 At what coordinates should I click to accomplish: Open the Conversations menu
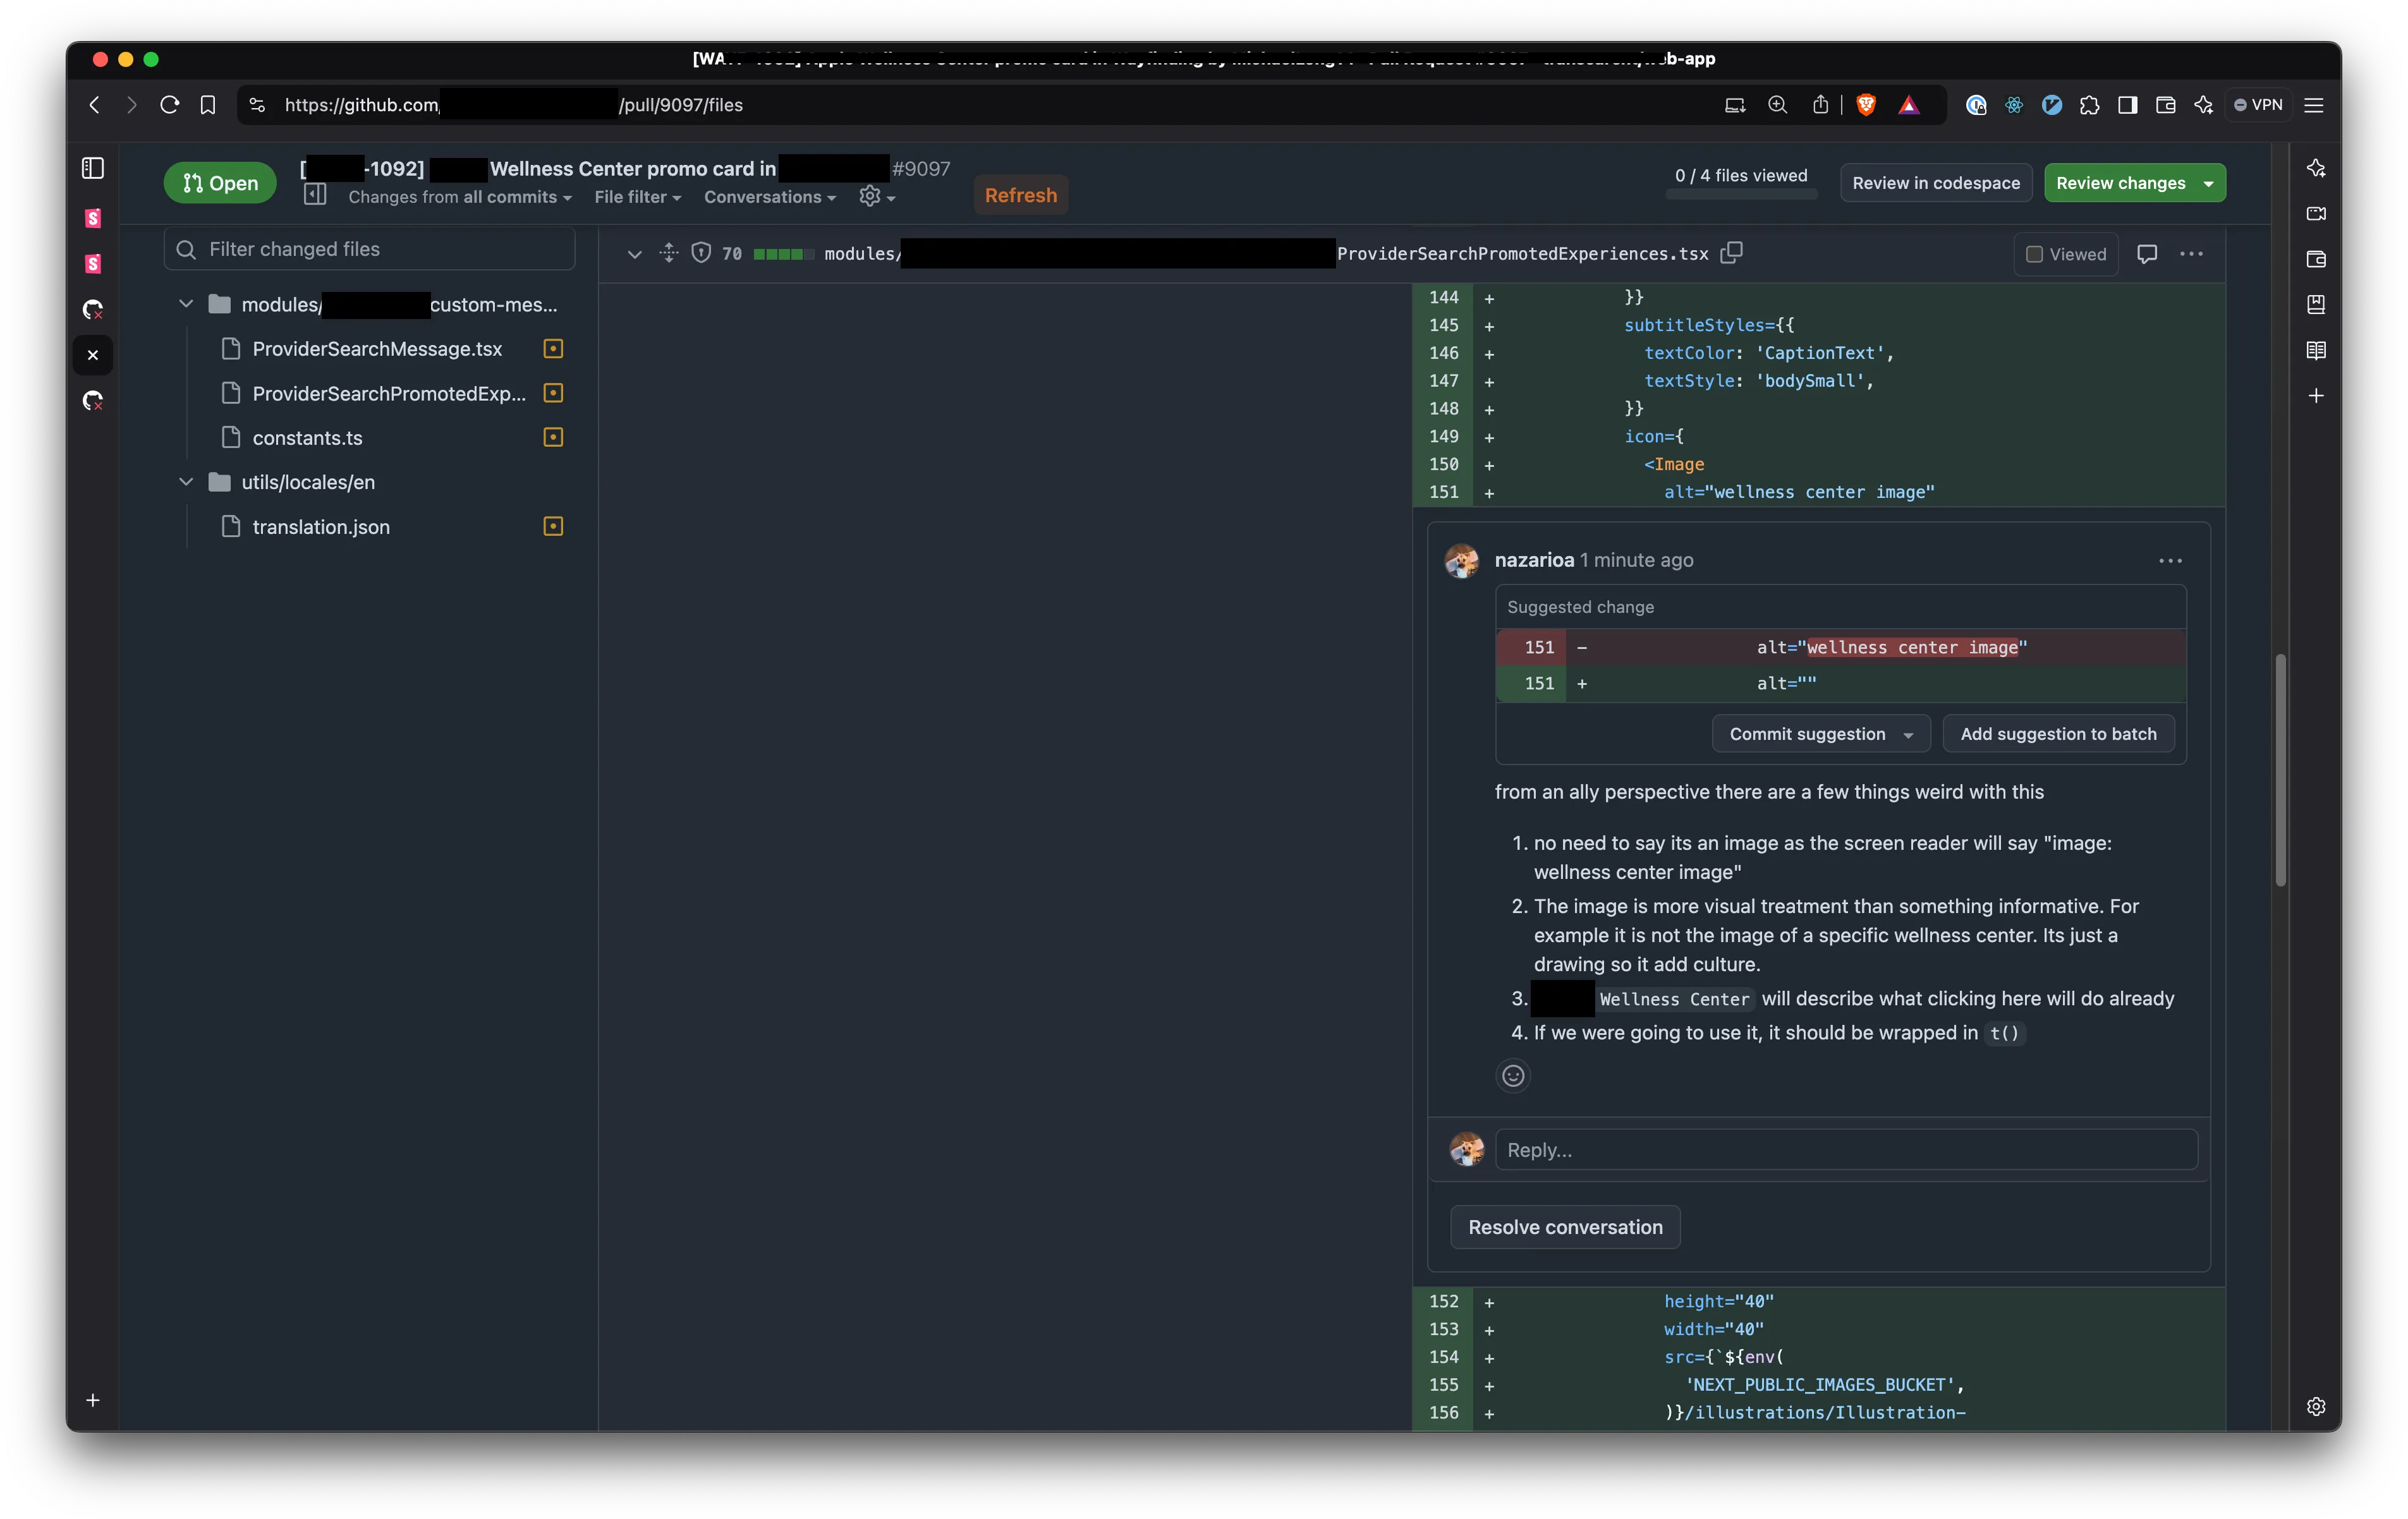pyautogui.click(x=769, y=197)
